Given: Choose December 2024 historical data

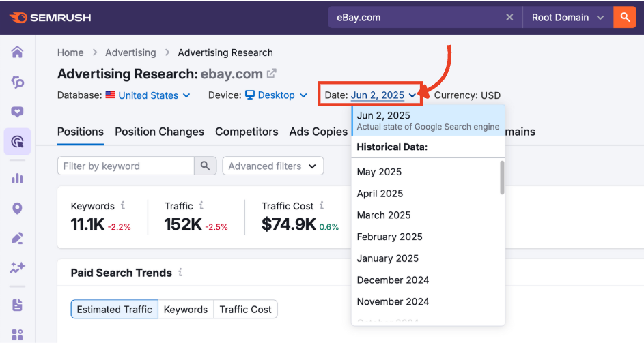Looking at the screenshot, I should click(425, 280).
